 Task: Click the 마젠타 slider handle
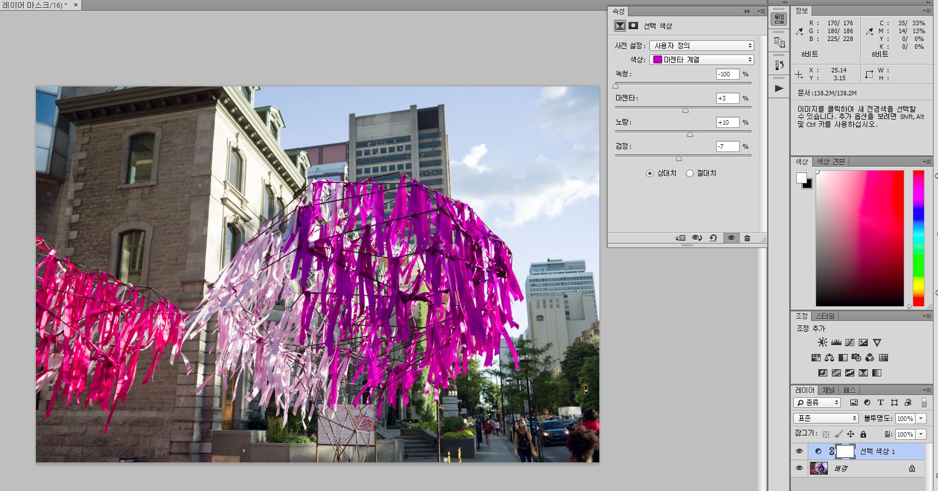(685, 110)
